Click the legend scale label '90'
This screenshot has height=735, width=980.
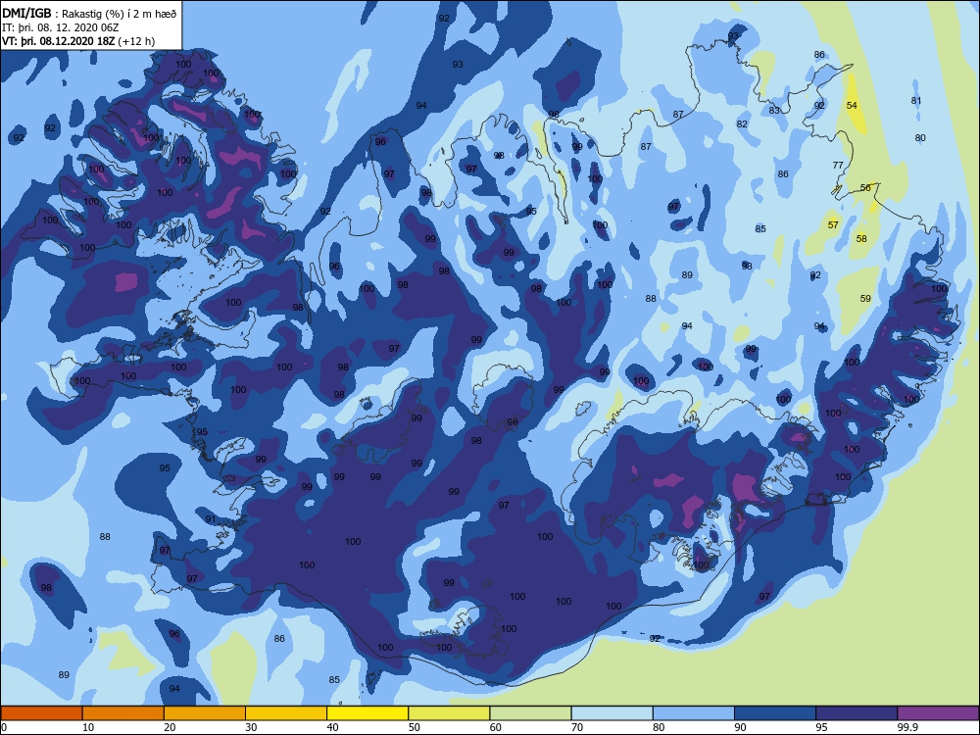tap(740, 727)
